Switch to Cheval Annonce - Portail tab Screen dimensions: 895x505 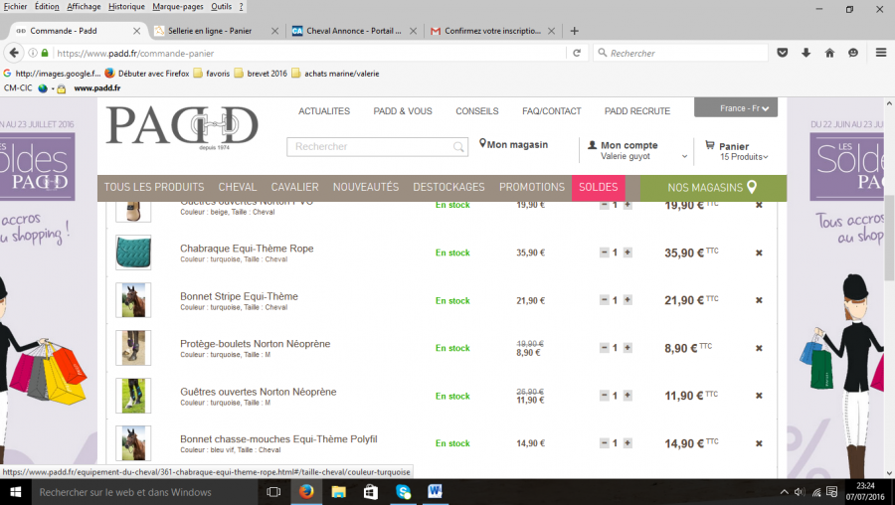tap(353, 31)
